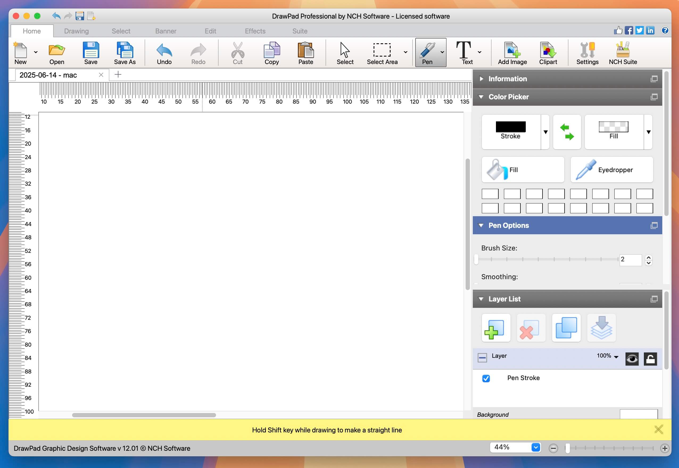Add a new layer
Image resolution: width=679 pixels, height=468 pixels.
pyautogui.click(x=496, y=327)
